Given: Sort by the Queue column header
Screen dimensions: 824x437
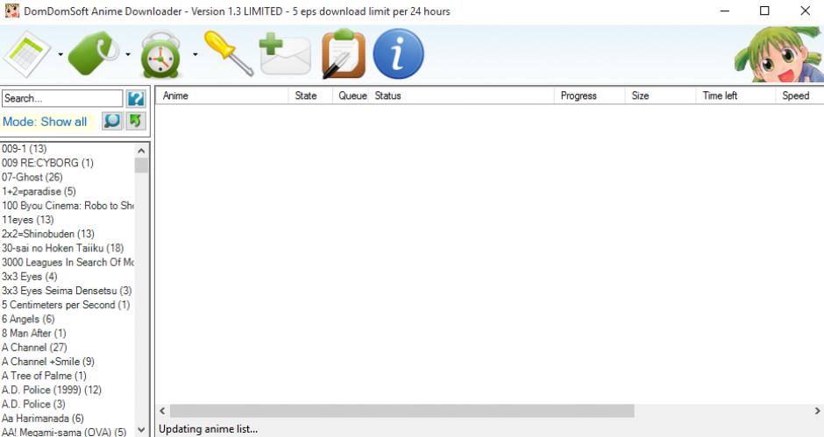Looking at the screenshot, I should point(351,95).
